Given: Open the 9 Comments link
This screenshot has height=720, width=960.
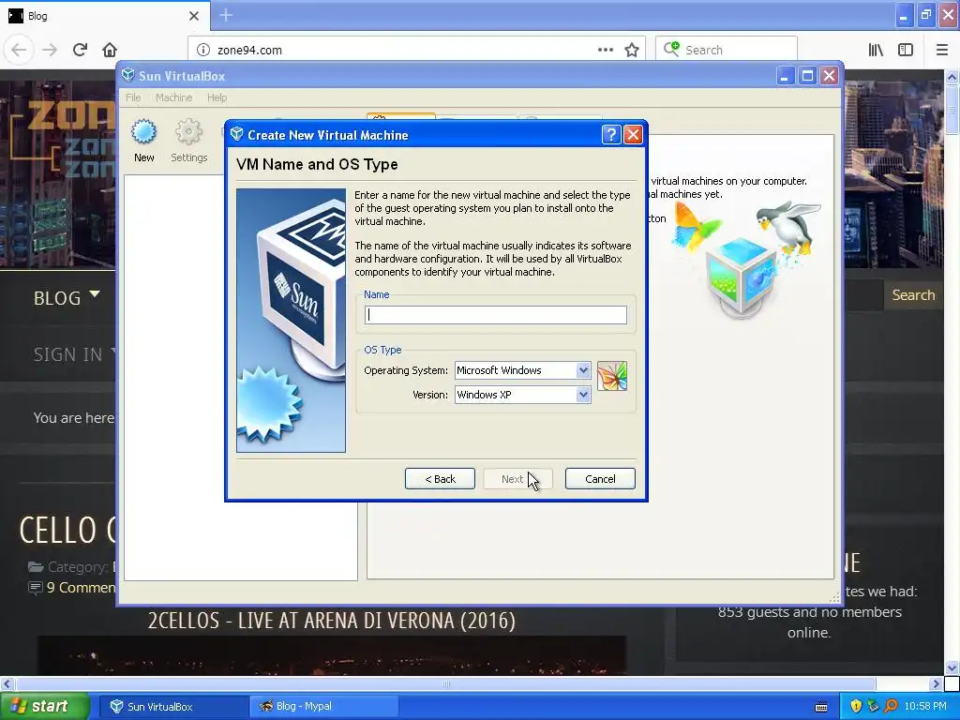Looking at the screenshot, I should [x=81, y=588].
